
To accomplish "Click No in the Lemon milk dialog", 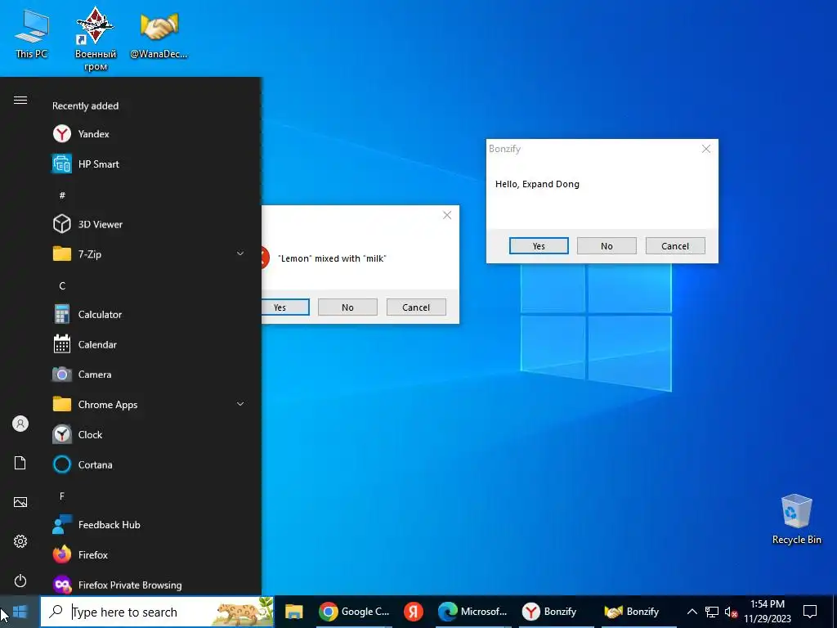I will [x=347, y=307].
